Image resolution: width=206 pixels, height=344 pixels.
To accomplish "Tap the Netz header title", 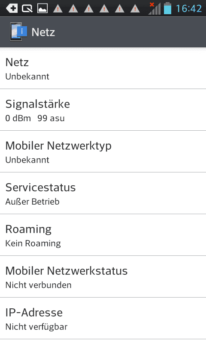I will (43, 32).
